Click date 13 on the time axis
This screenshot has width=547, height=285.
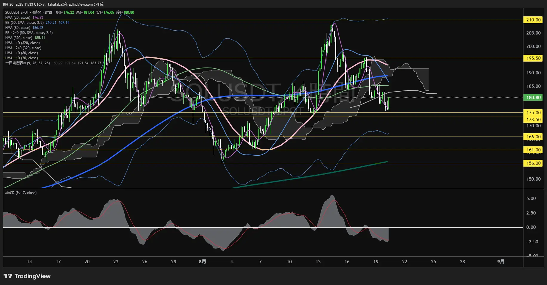(318, 262)
